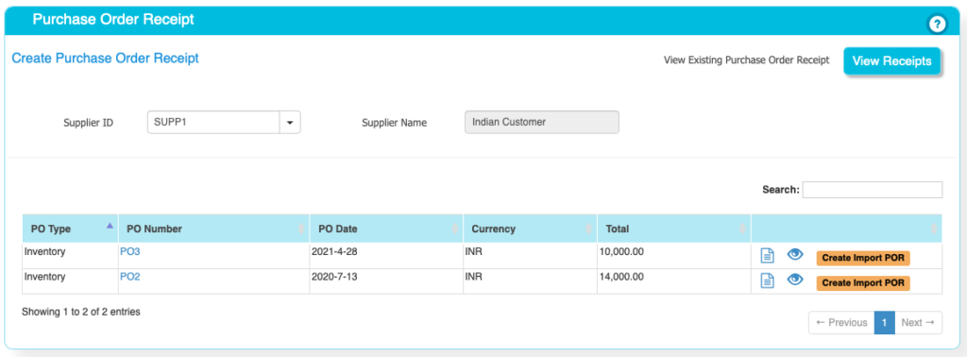Viewport: 967px width, 357px height.
Task: Click Create Import POR for PO3
Action: (863, 258)
